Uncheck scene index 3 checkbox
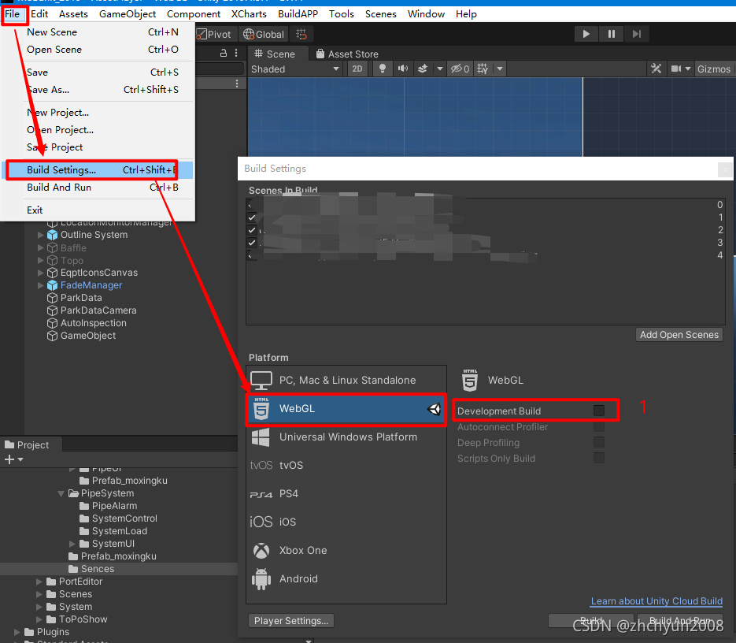The width and height of the screenshot is (736, 643). pos(252,243)
